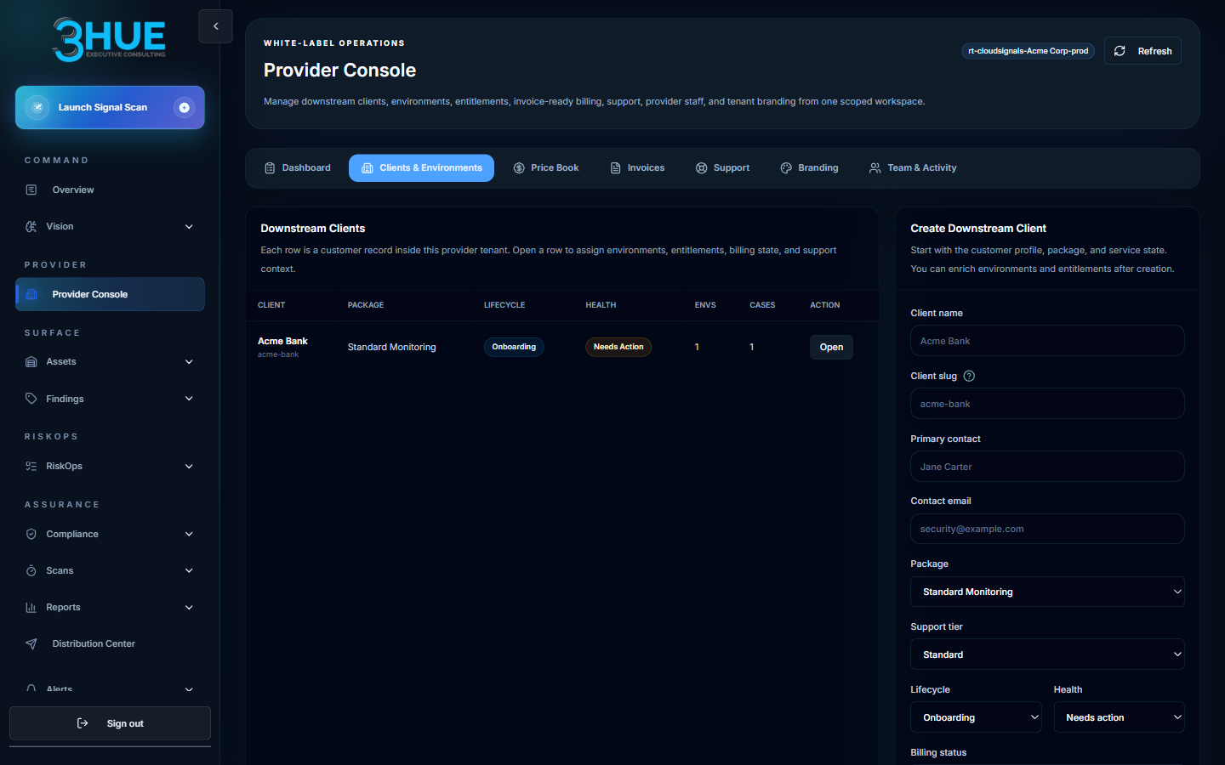
Task: Open the Package dropdown
Action: pyautogui.click(x=1047, y=592)
